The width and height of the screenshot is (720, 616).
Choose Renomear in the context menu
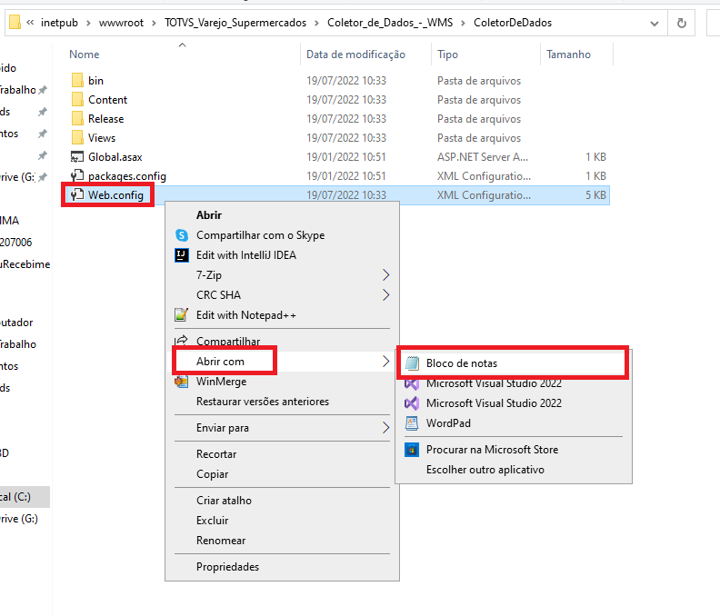click(x=221, y=541)
